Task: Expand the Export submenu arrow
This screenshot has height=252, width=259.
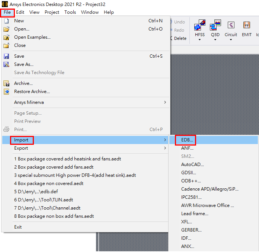Action: (x=165, y=148)
